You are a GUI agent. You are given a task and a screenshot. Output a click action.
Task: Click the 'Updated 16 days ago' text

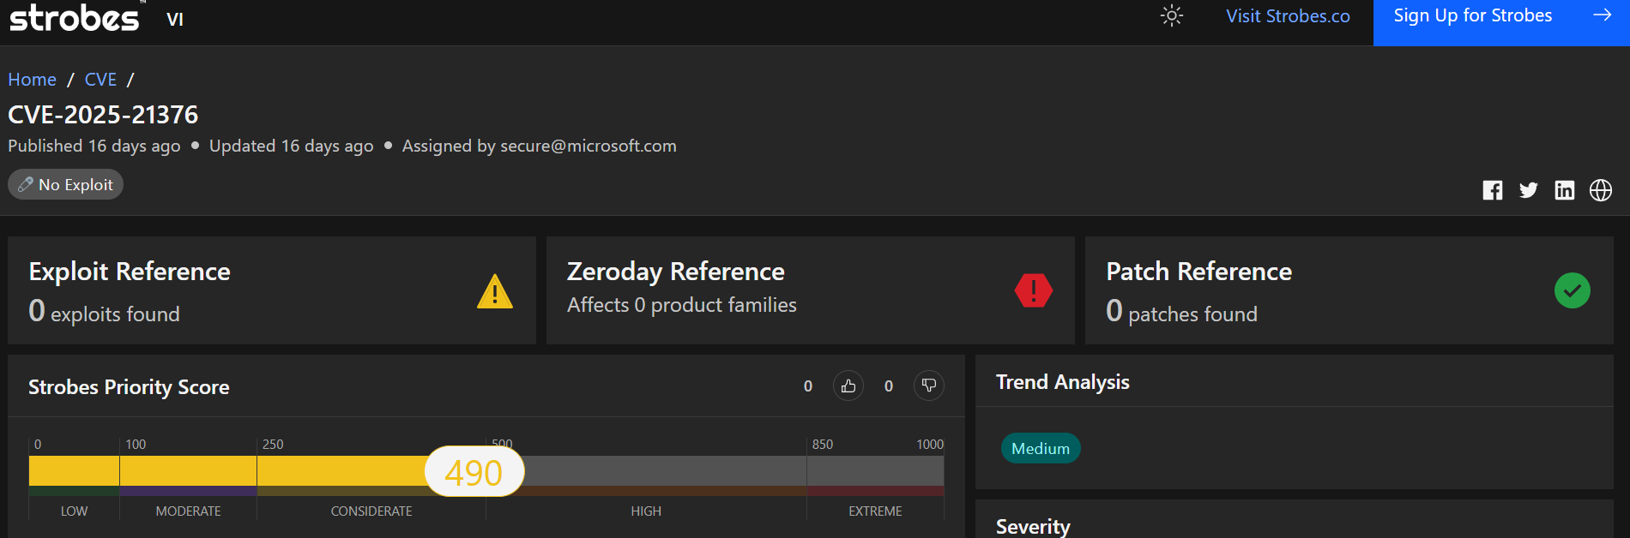[292, 146]
